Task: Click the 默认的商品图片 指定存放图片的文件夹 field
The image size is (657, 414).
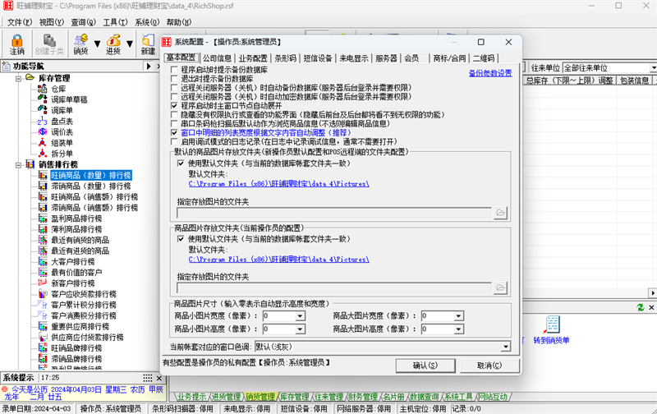Action: pyautogui.click(x=334, y=213)
